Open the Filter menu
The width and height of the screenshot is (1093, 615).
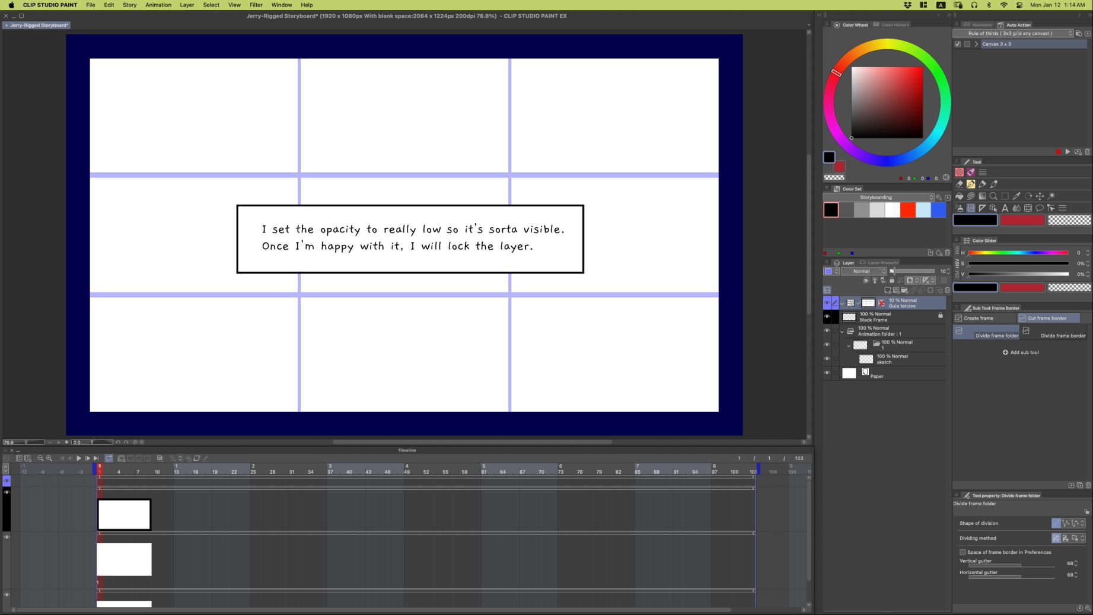(256, 5)
